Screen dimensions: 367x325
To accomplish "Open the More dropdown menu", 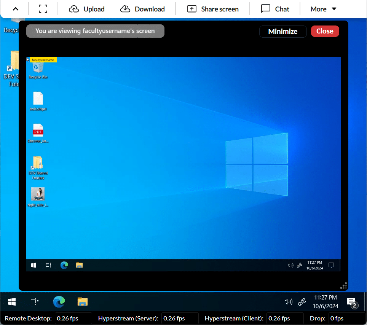I will [322, 9].
